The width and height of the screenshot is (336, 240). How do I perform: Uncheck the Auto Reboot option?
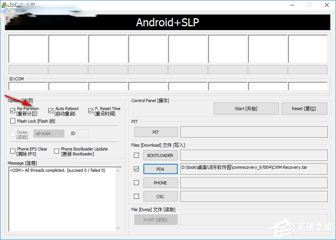tap(51, 110)
